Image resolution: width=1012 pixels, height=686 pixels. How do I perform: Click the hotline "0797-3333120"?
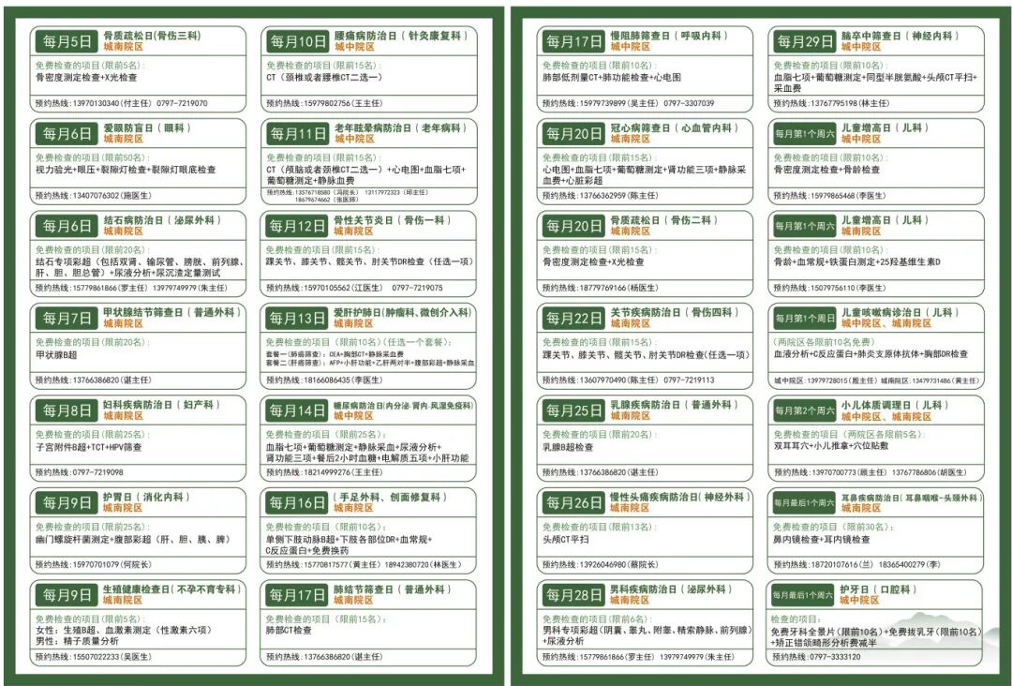click(x=835, y=657)
